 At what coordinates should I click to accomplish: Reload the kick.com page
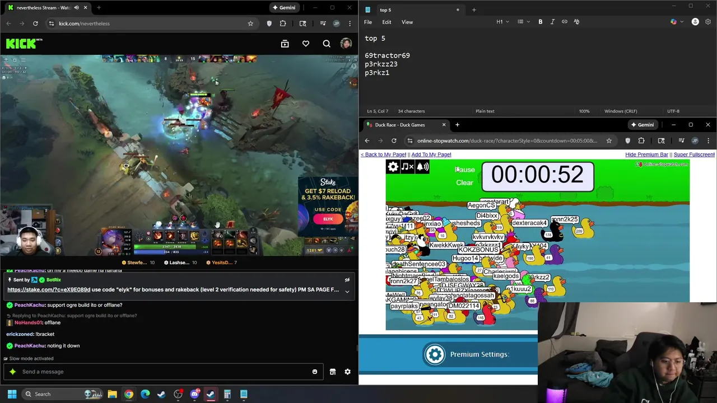coord(35,24)
